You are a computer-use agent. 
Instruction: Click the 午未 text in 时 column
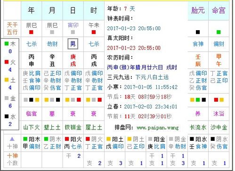click(x=94, y=25)
